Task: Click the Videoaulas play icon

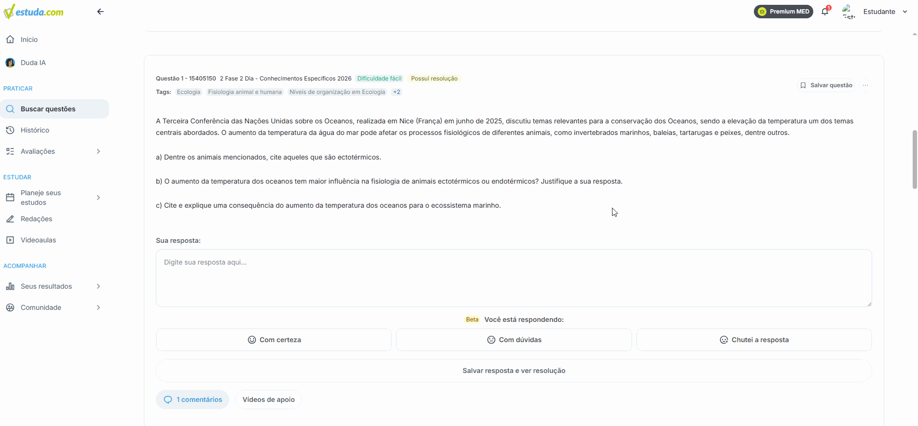Action: click(x=10, y=240)
